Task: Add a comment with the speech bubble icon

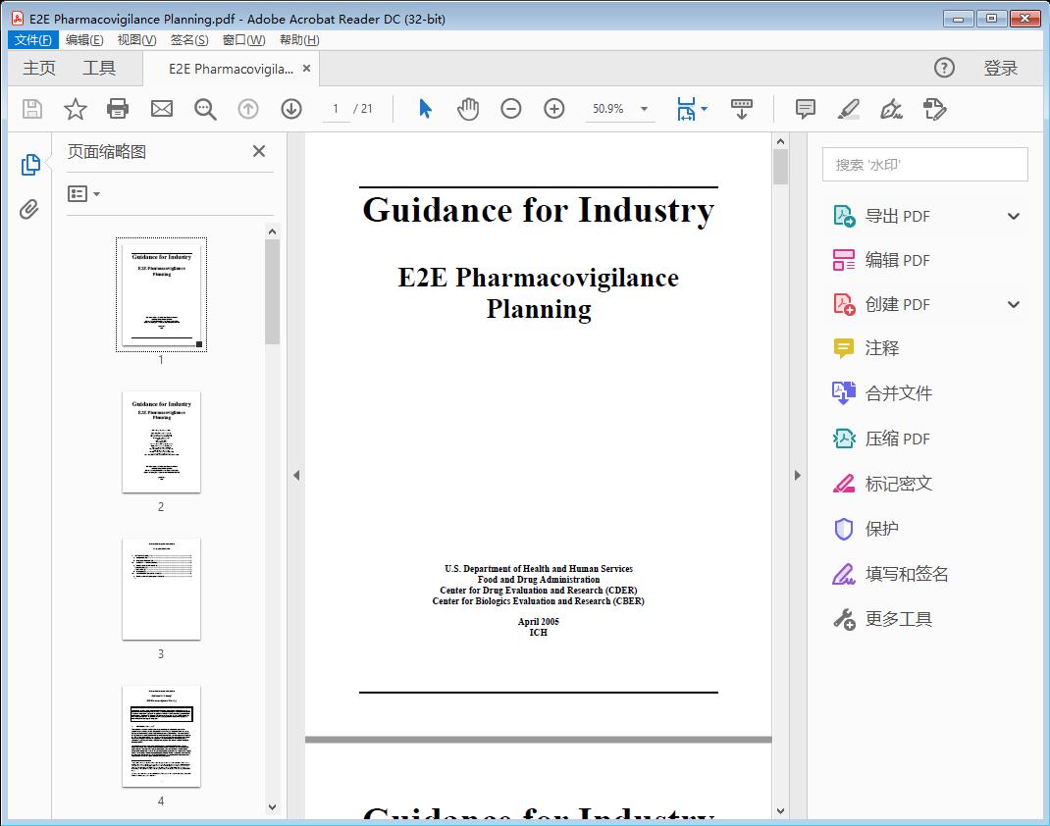Action: click(x=805, y=109)
